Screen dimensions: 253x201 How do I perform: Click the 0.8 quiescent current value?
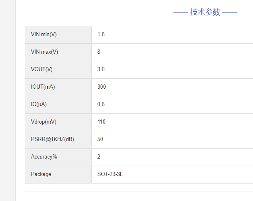tap(101, 104)
